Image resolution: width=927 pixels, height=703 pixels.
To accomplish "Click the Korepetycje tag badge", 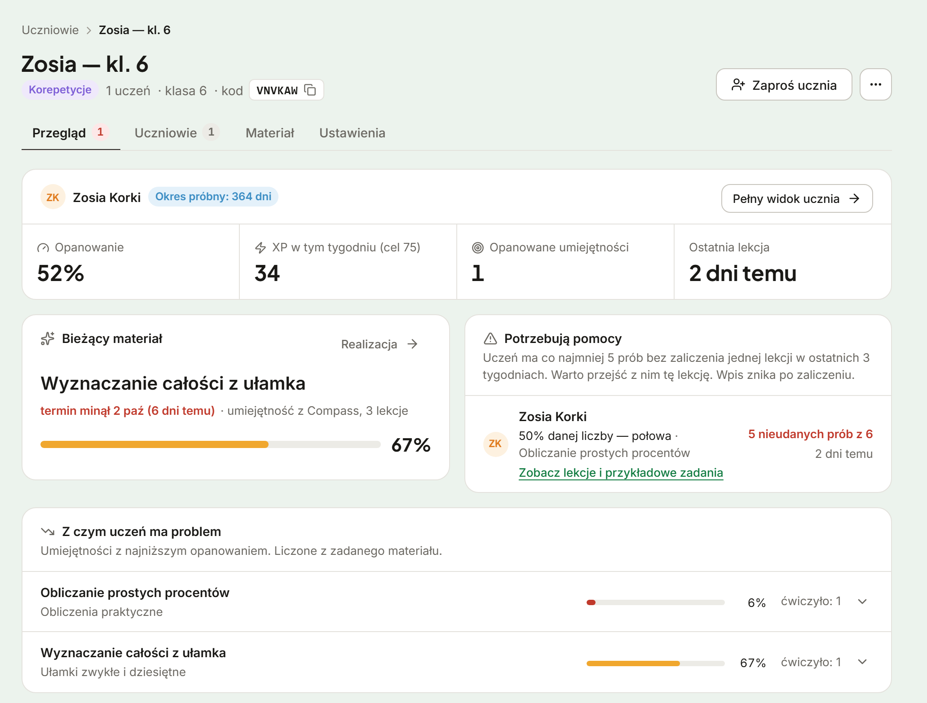I will (x=60, y=90).
